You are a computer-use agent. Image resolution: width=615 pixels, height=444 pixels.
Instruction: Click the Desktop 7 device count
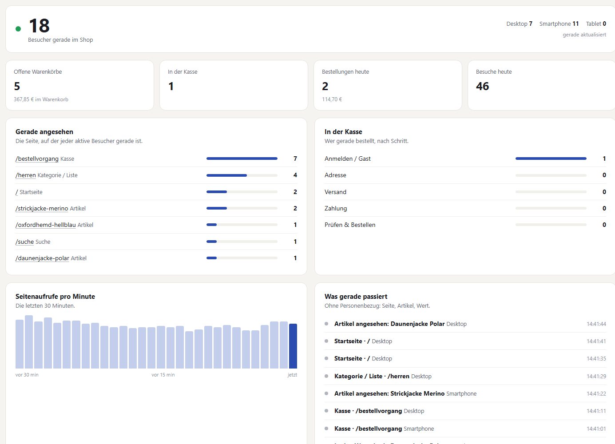(x=519, y=24)
